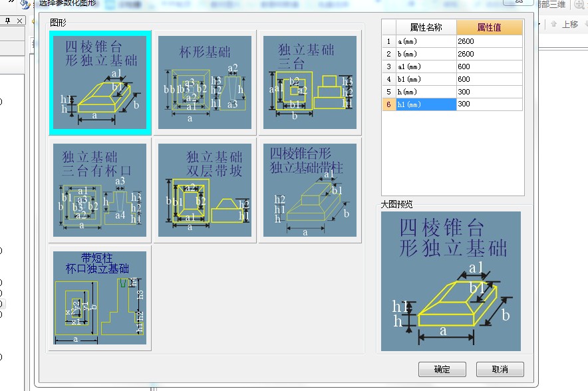Select the 独立基础双层带坡 thumbnail
Viewport: 588px width, 391px height.
click(205, 190)
